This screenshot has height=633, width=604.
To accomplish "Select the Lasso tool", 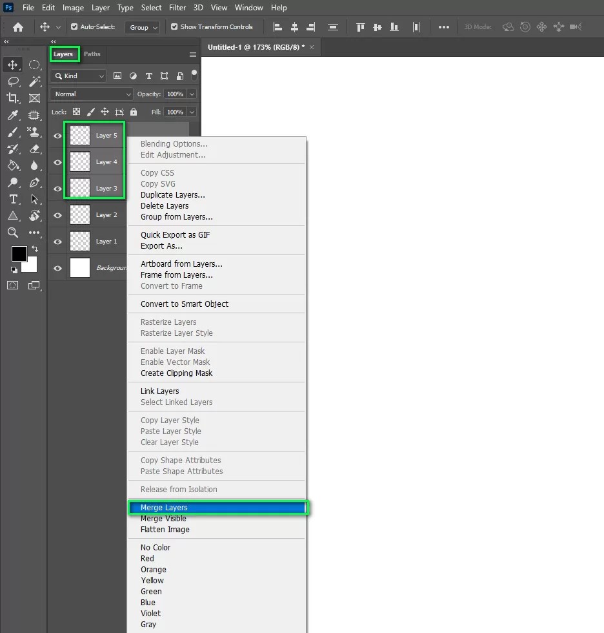I will coord(13,81).
